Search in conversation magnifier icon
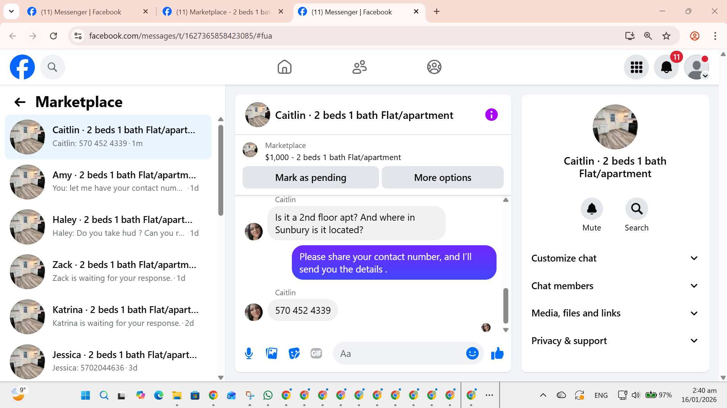The image size is (727, 408). click(x=636, y=209)
